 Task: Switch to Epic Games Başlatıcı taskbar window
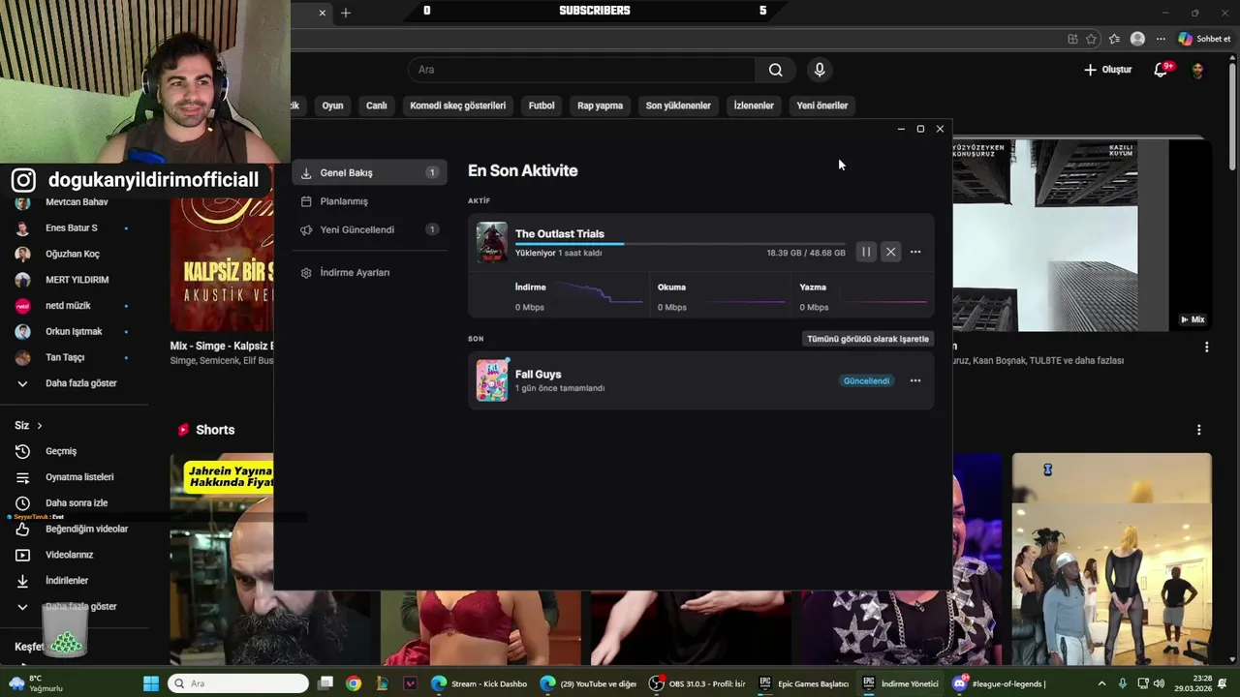click(803, 683)
